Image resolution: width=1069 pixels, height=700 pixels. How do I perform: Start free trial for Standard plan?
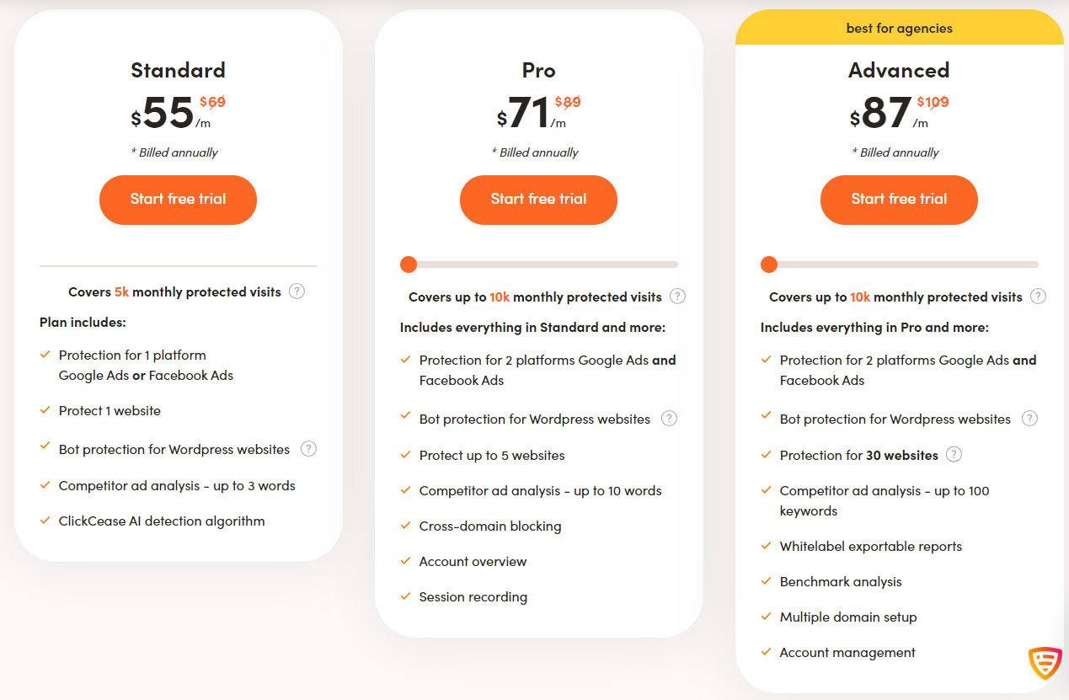coord(178,200)
